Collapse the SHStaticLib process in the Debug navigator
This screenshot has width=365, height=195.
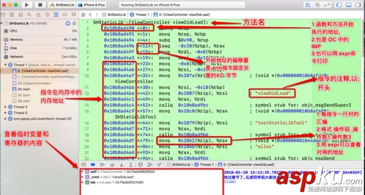tap(2, 23)
